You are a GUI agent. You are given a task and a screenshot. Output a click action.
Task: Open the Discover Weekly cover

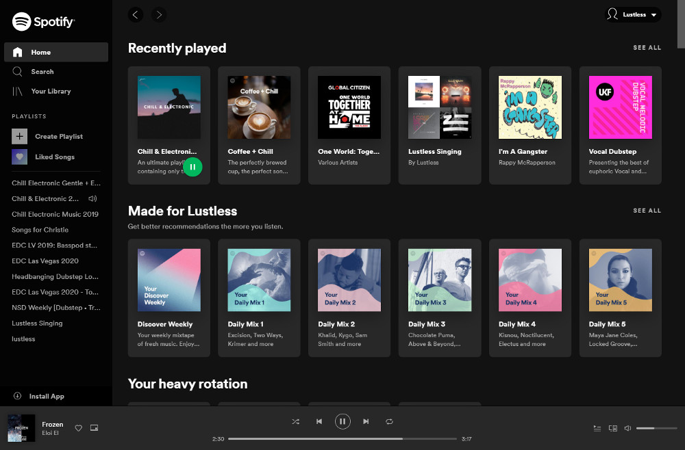click(169, 280)
